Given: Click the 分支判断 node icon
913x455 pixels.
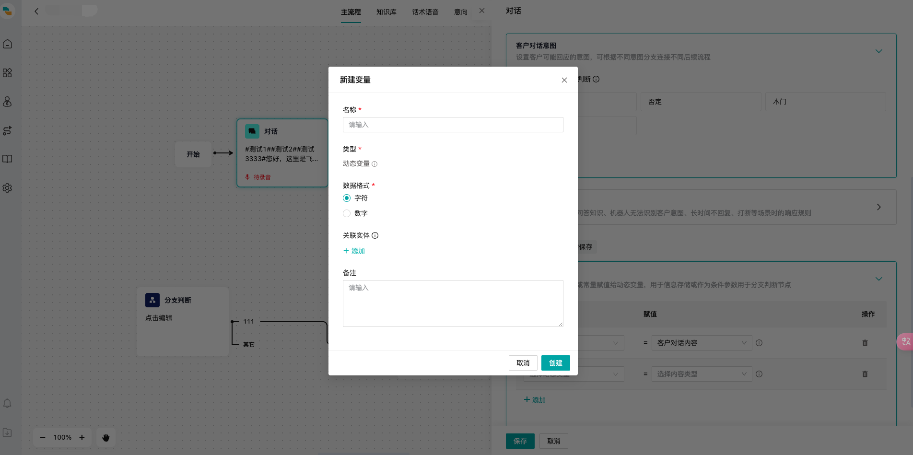Looking at the screenshot, I should (152, 300).
